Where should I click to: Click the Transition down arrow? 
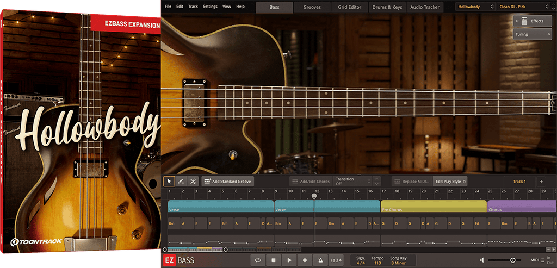[377, 184]
